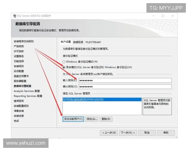Switch to the 帐户设置 tab

coord(66,42)
